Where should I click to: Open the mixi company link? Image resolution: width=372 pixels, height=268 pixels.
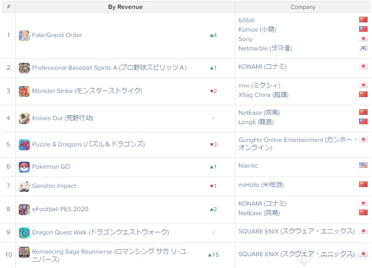(x=259, y=86)
